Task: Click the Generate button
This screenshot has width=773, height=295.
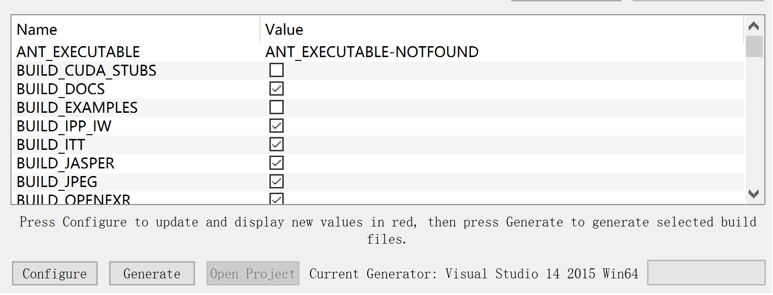Action: tap(152, 274)
